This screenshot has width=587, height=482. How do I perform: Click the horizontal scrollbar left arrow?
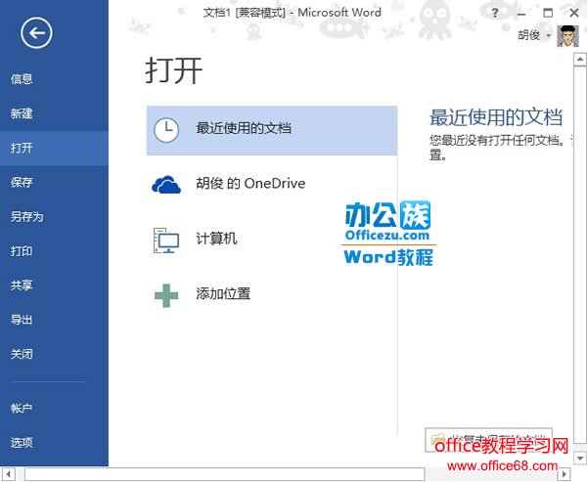pos(8,474)
